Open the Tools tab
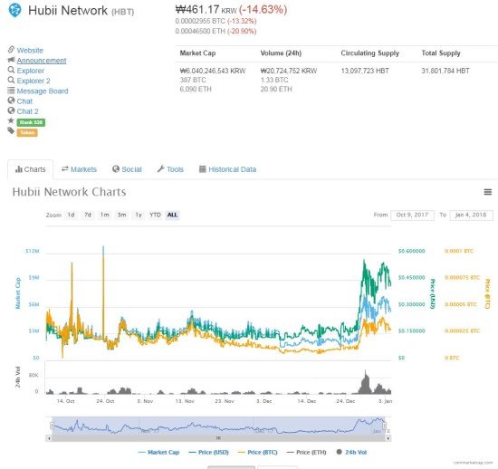Image resolution: width=498 pixels, height=469 pixels. click(x=170, y=169)
